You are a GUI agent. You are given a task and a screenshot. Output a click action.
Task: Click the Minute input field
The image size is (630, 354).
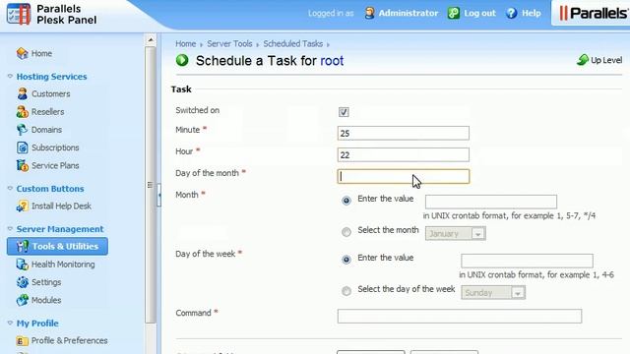tap(403, 134)
